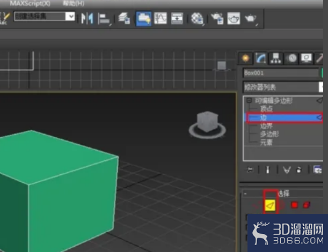Collapse the 选择 rollout header
Viewport: 328px width, 252px height.
tap(283, 194)
